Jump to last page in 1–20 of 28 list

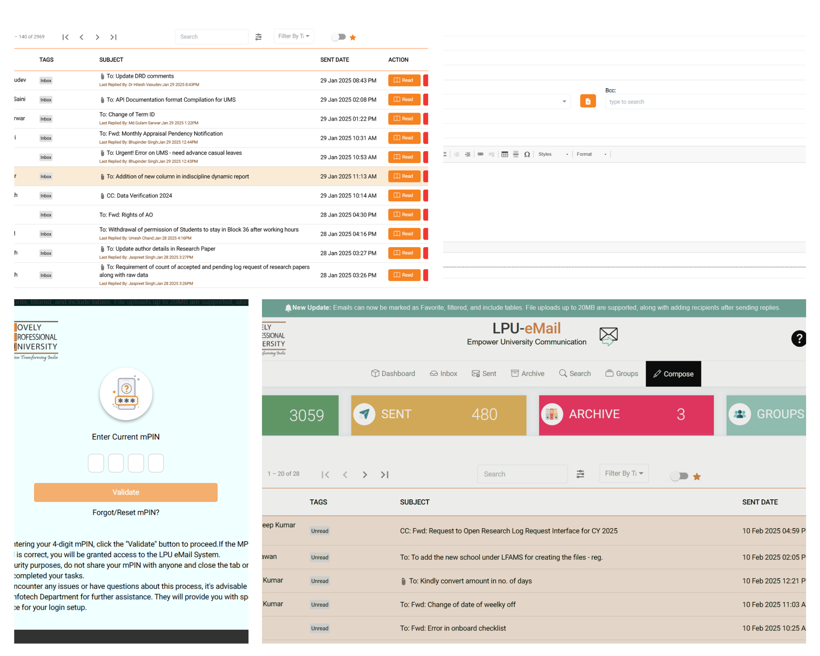pyautogui.click(x=385, y=475)
